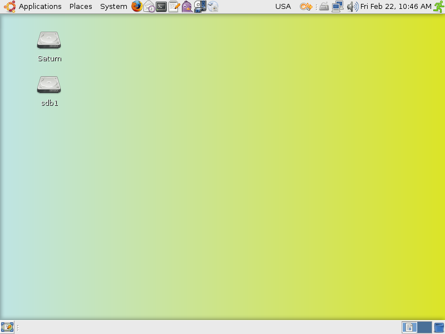Launch the movie player film icon

[200, 7]
